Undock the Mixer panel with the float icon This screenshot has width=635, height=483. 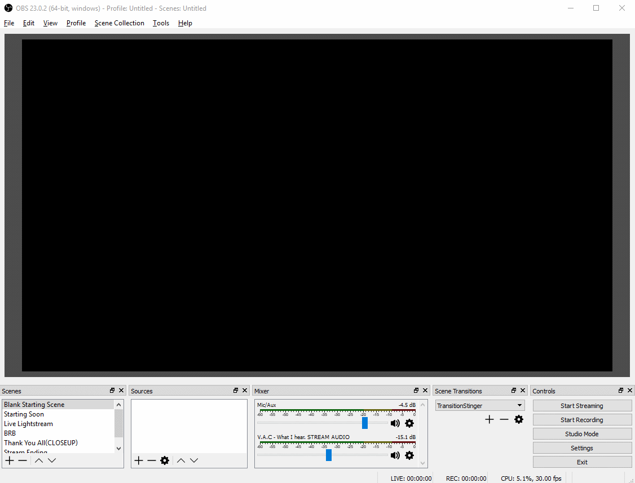(416, 390)
